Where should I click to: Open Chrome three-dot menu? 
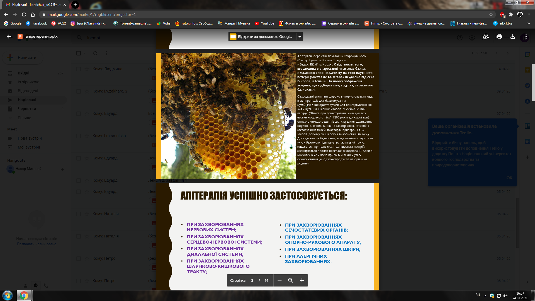tap(529, 14)
